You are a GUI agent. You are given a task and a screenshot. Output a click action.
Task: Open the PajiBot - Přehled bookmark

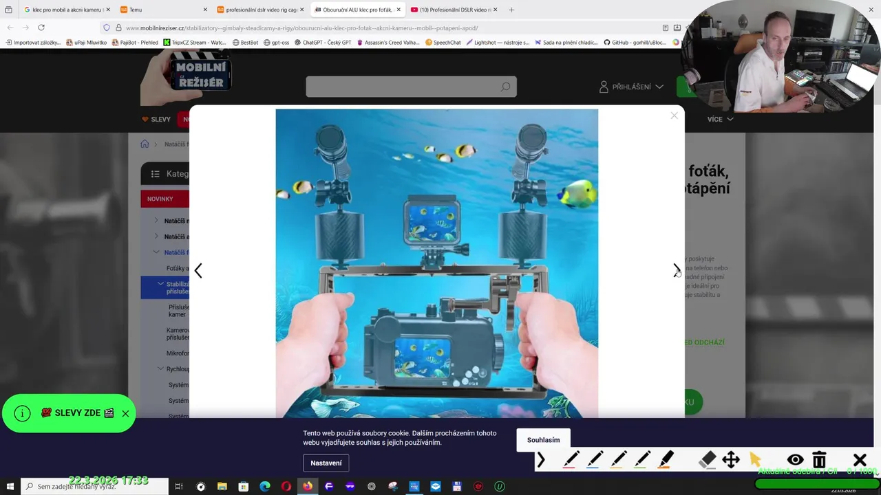pos(135,43)
